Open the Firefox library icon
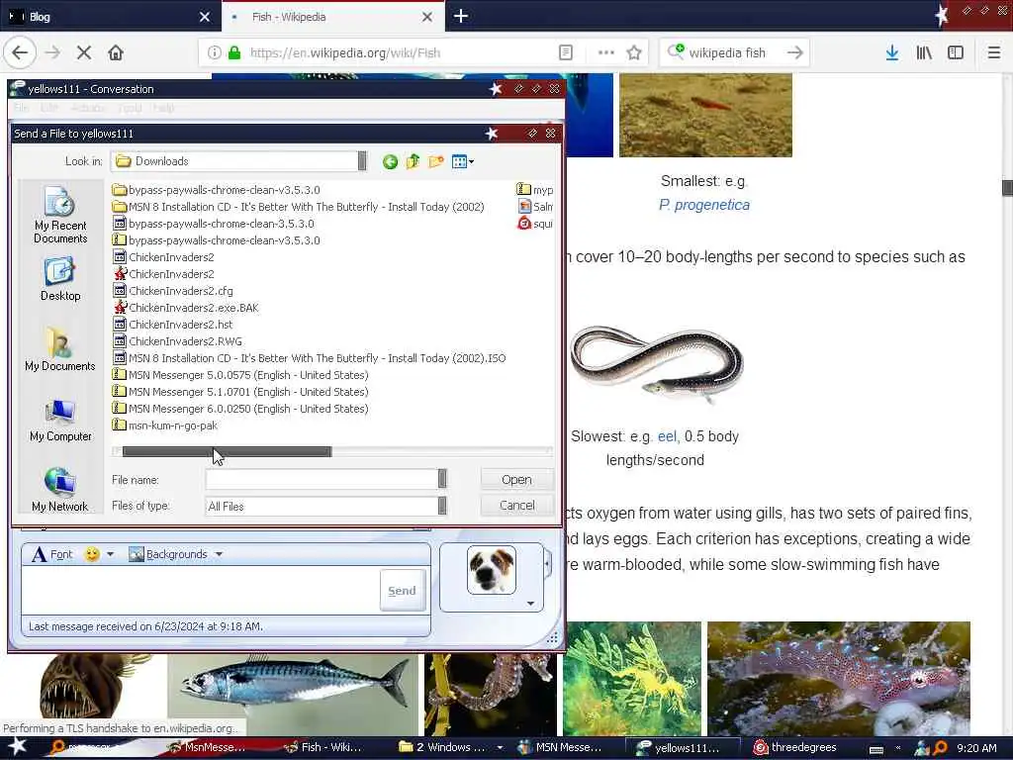 pyautogui.click(x=924, y=53)
